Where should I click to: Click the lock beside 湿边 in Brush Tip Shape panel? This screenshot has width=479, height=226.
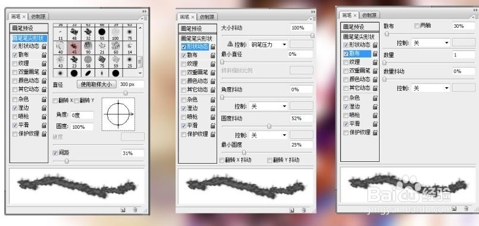click(x=44, y=108)
